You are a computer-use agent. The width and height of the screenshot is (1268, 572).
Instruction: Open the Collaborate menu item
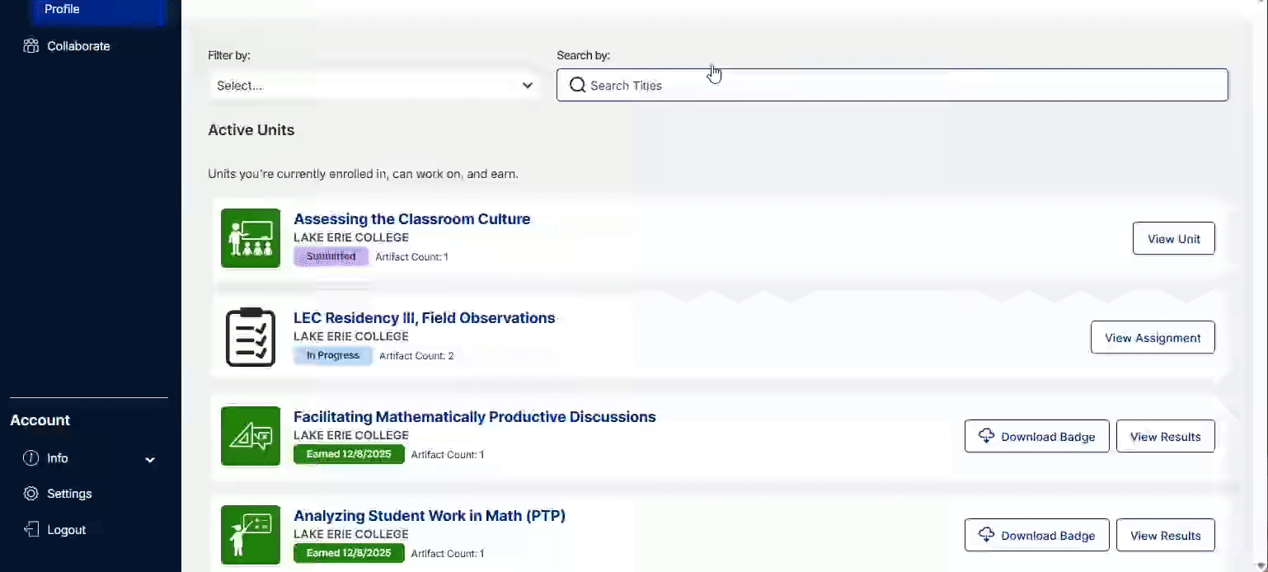(78, 46)
